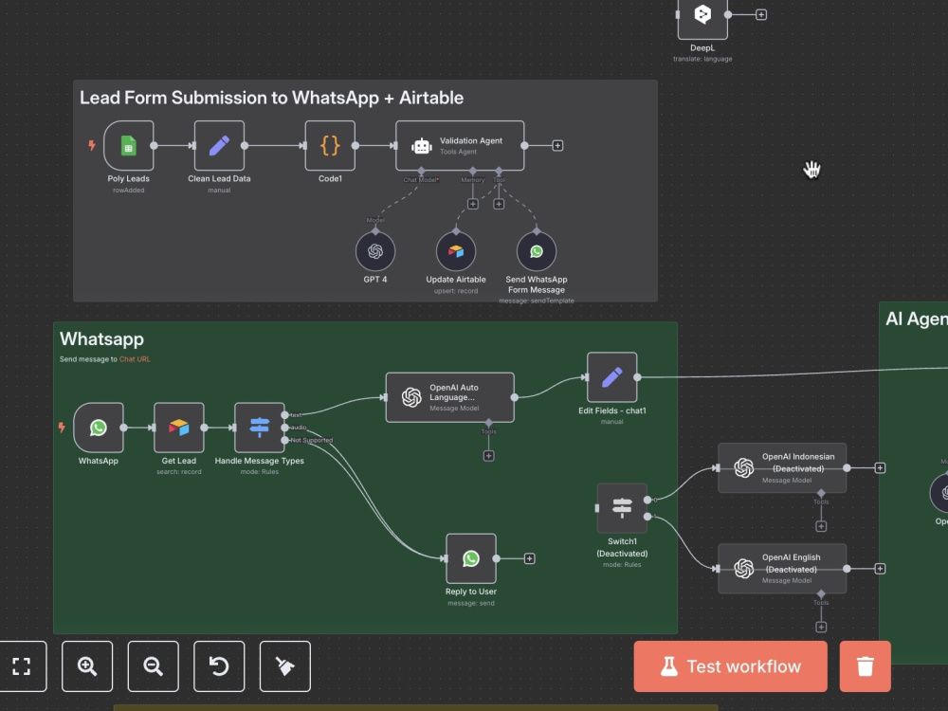This screenshot has height=711, width=948.
Task: Click the Not Supported output connector
Action: click(284, 440)
